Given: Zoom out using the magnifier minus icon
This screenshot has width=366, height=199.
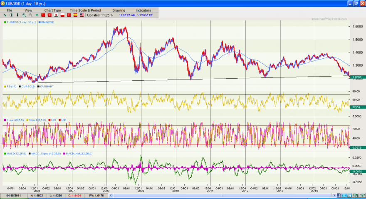Looking at the screenshot, I should (x=30, y=15).
